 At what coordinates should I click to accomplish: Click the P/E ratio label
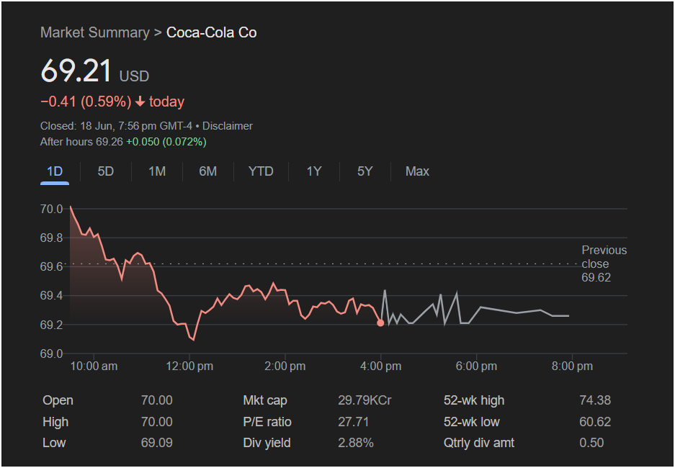coord(267,422)
